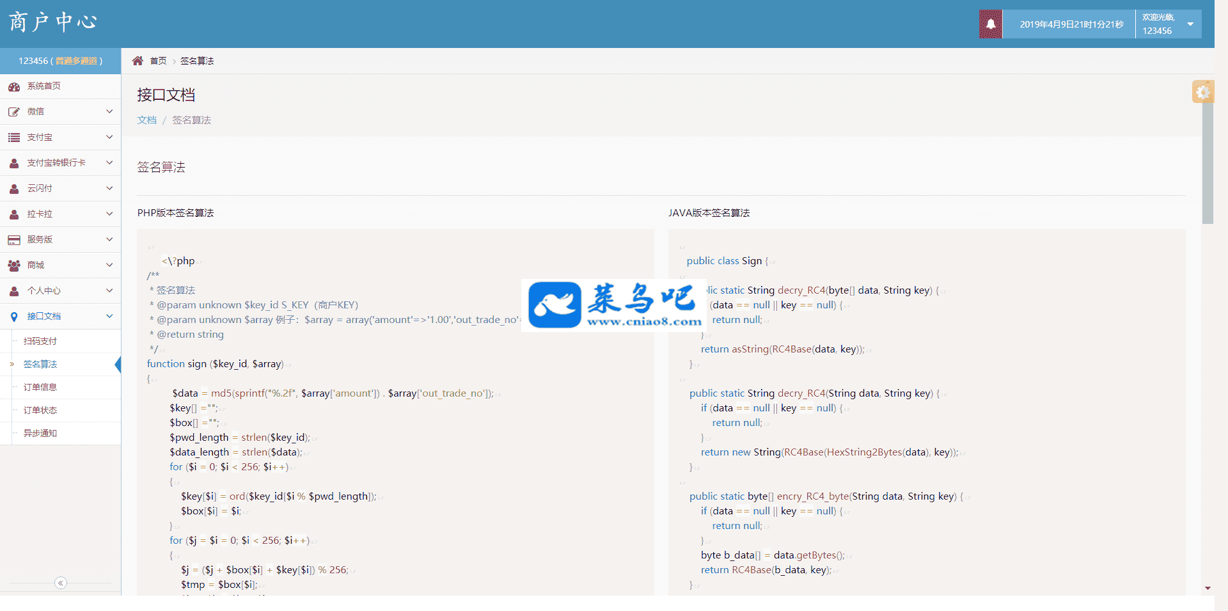The width and height of the screenshot is (1228, 611).
Task: Expand the 云闪付 menu chevron
Action: pyautogui.click(x=109, y=188)
